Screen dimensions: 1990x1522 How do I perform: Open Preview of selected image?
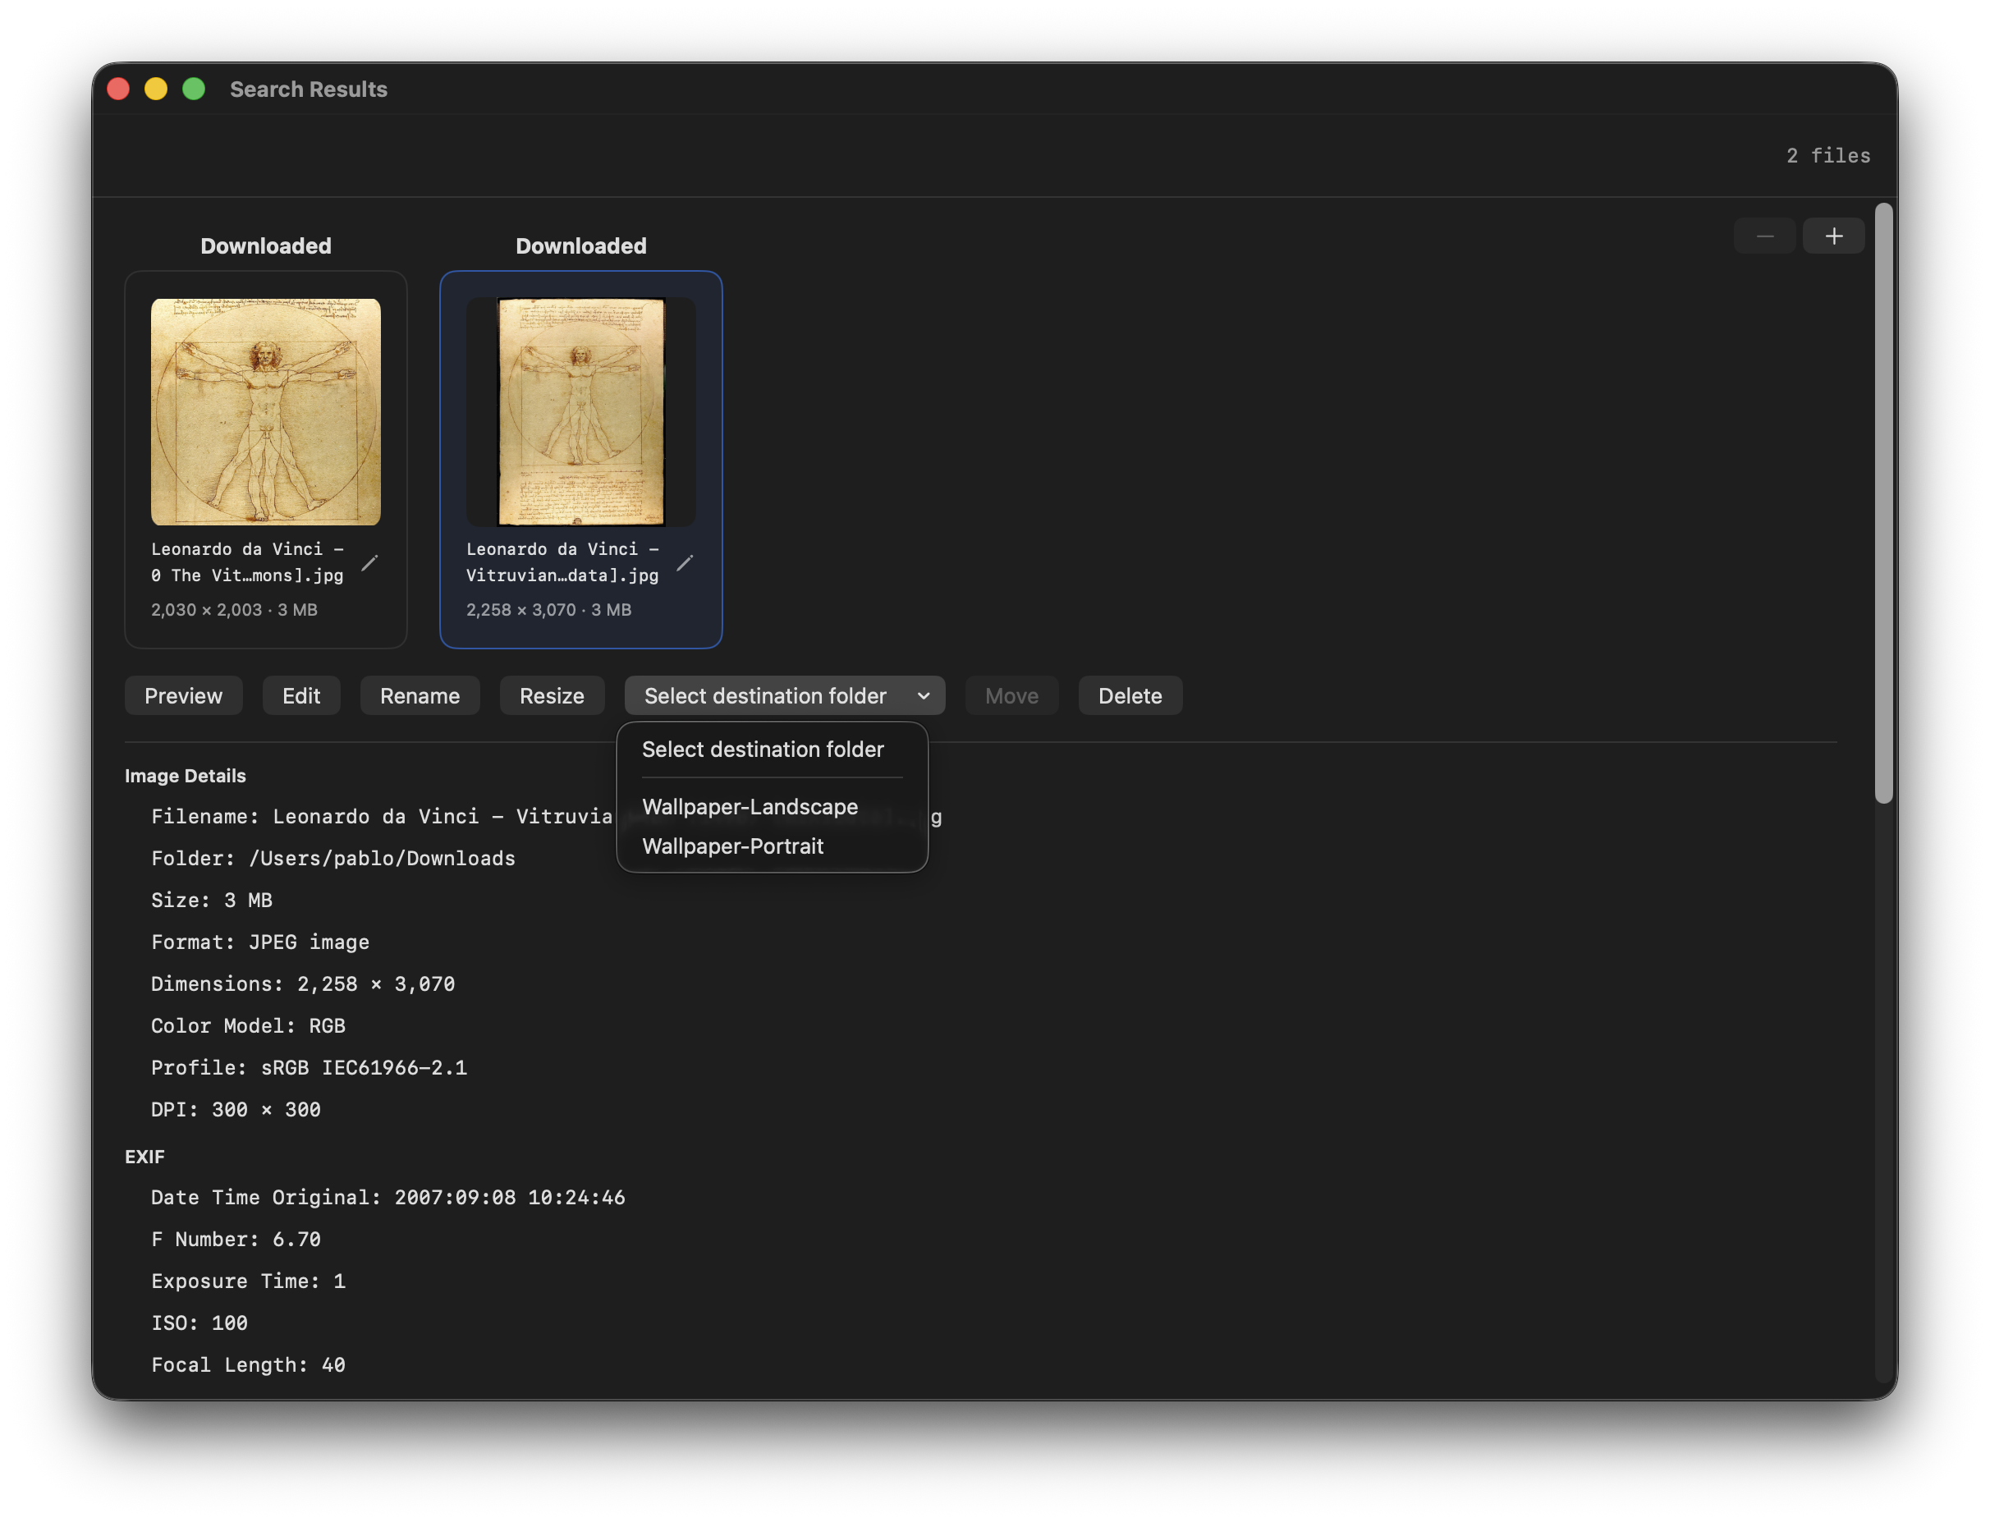click(x=184, y=696)
